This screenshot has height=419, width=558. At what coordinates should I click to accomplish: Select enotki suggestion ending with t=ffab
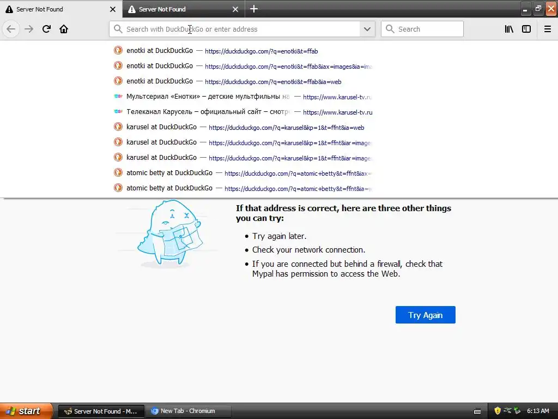242,51
